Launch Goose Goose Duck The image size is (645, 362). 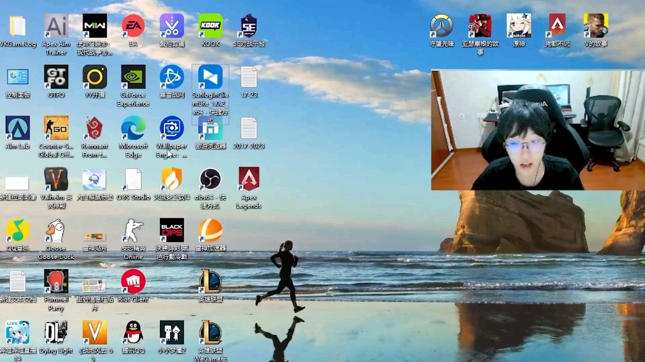56,230
